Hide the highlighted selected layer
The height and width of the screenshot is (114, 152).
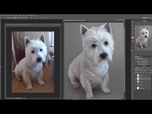coord(136,79)
